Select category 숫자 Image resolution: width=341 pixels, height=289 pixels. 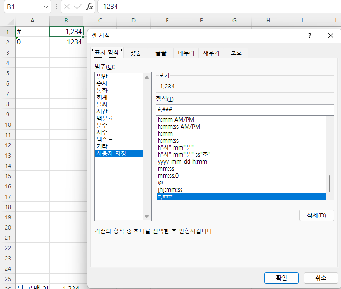point(119,83)
